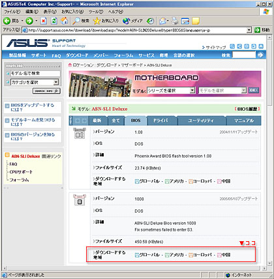
Task: Select the マニュアル tab
Action: [244, 121]
